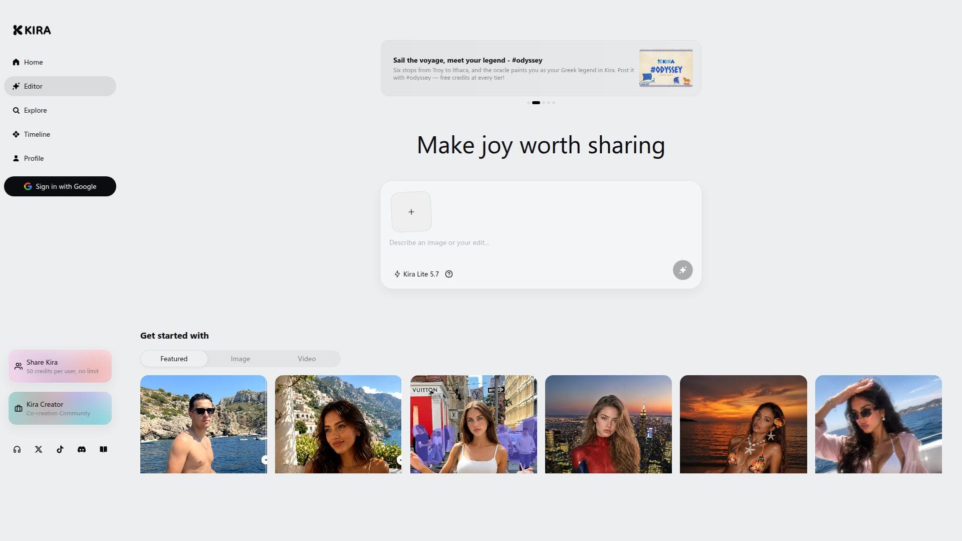Open the Kira Lite 5.7 model selector
Viewport: 962px width, 541px height.
[x=416, y=274]
